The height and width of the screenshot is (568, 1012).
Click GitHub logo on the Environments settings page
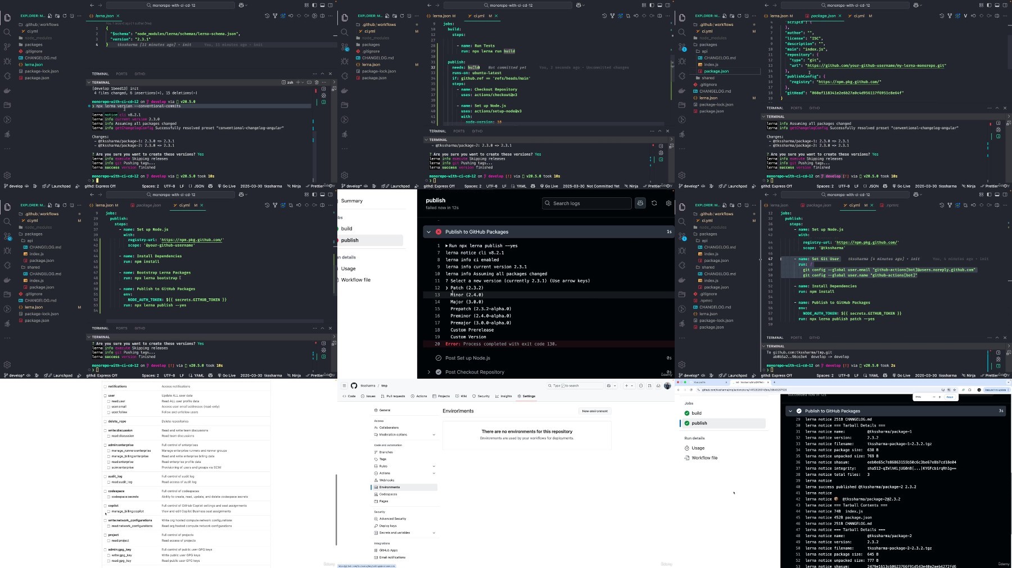pyautogui.click(x=354, y=386)
